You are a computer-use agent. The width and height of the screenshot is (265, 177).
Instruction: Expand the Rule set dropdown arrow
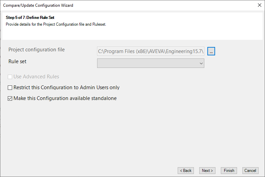pyautogui.click(x=201, y=64)
